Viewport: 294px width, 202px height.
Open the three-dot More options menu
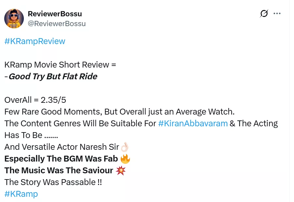pos(277,14)
